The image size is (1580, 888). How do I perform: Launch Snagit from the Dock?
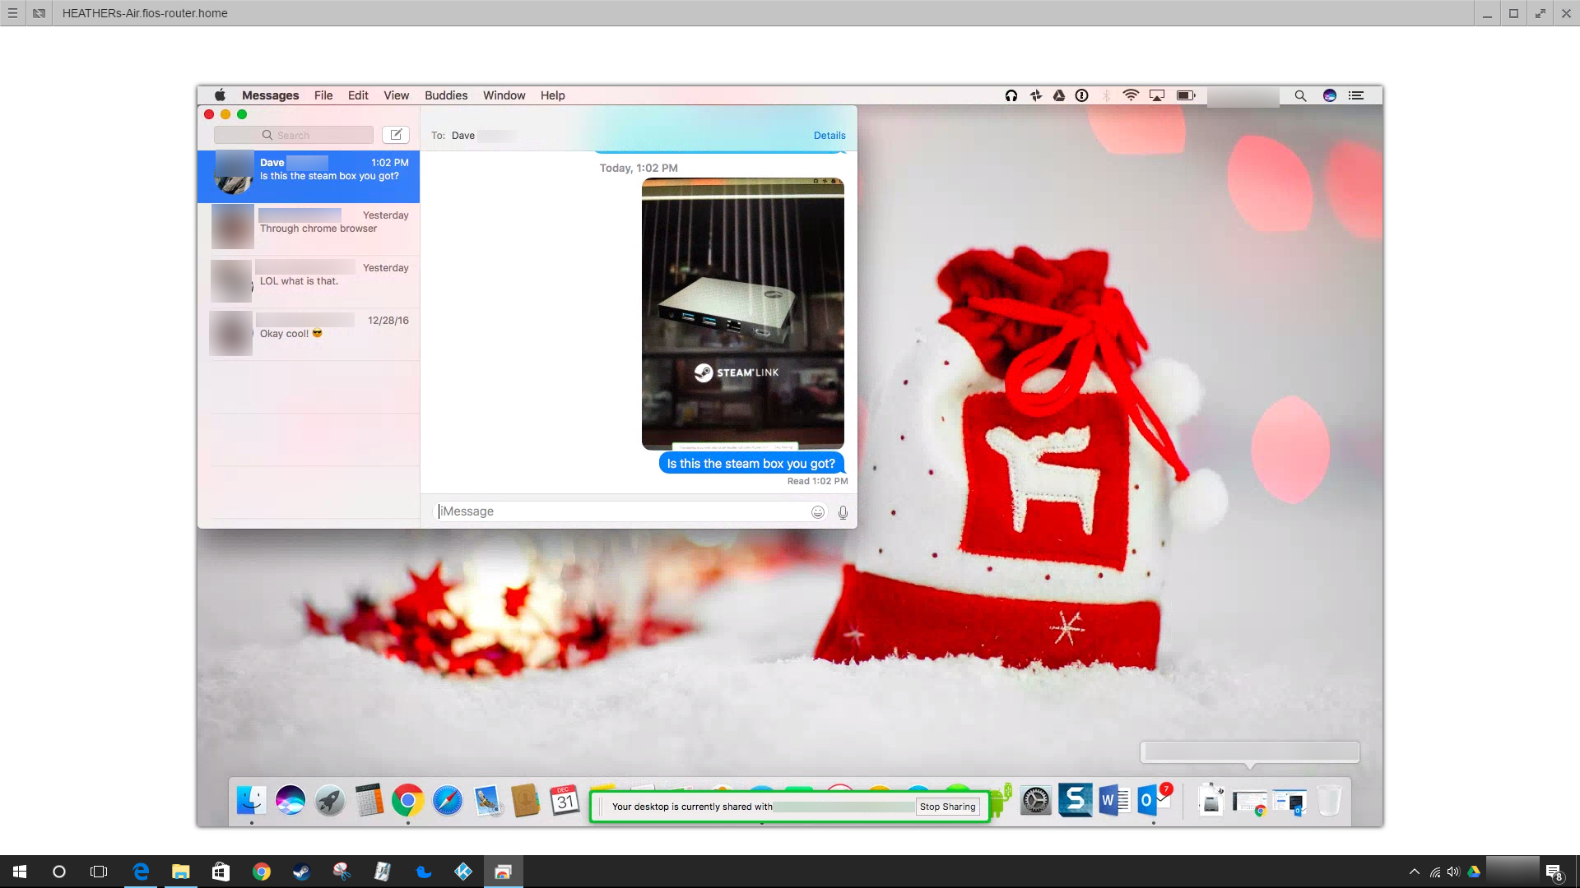tap(1075, 799)
